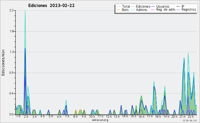Click the '21 h' x-axis label
The width and height of the screenshot is (200, 123).
(x=183, y=116)
